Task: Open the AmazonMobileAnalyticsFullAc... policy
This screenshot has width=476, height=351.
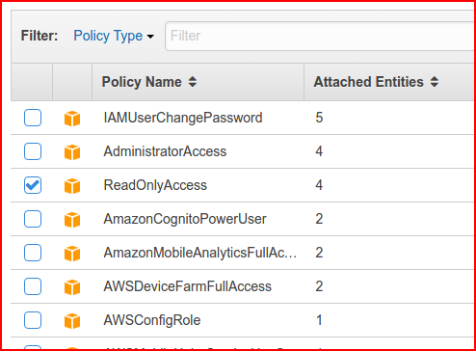Action: click(200, 253)
